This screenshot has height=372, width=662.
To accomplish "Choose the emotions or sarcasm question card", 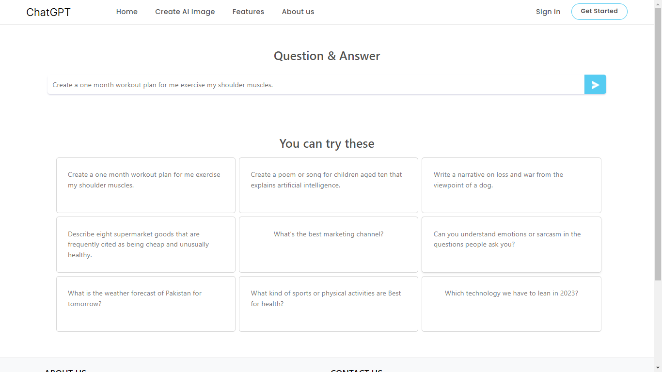I will [x=511, y=244].
